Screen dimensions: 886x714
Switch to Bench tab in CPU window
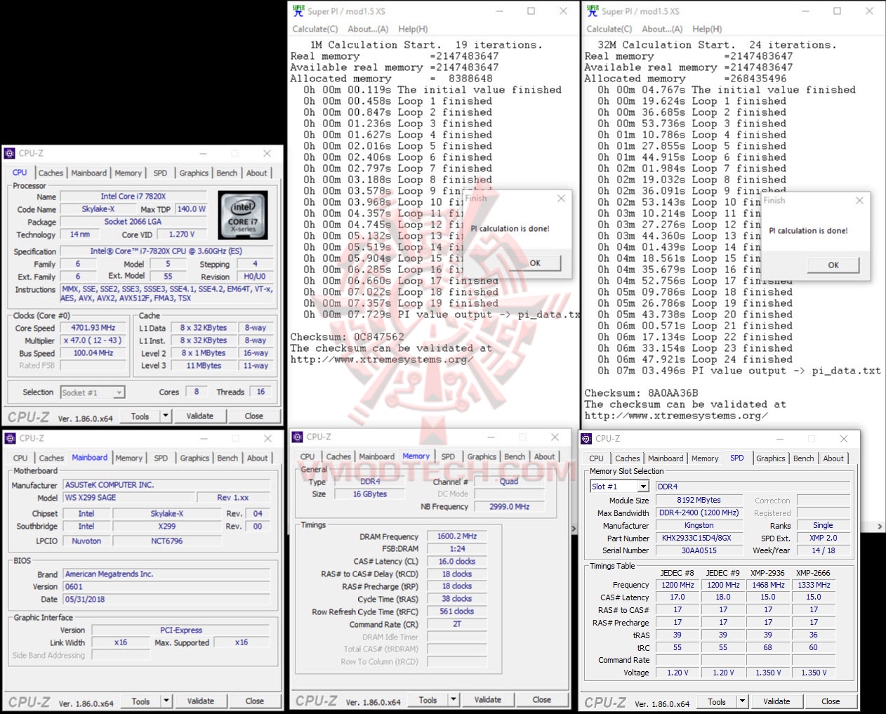coord(227,173)
